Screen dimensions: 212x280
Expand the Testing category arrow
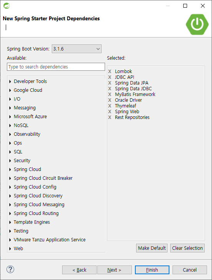tap(10, 231)
